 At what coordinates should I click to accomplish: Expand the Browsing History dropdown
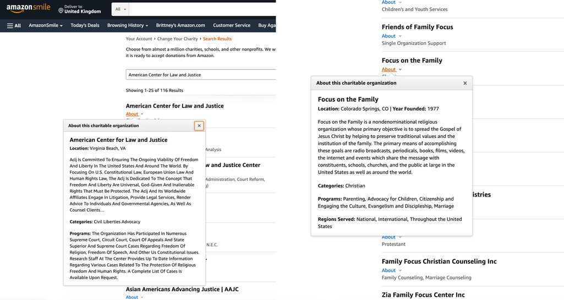pos(128,25)
